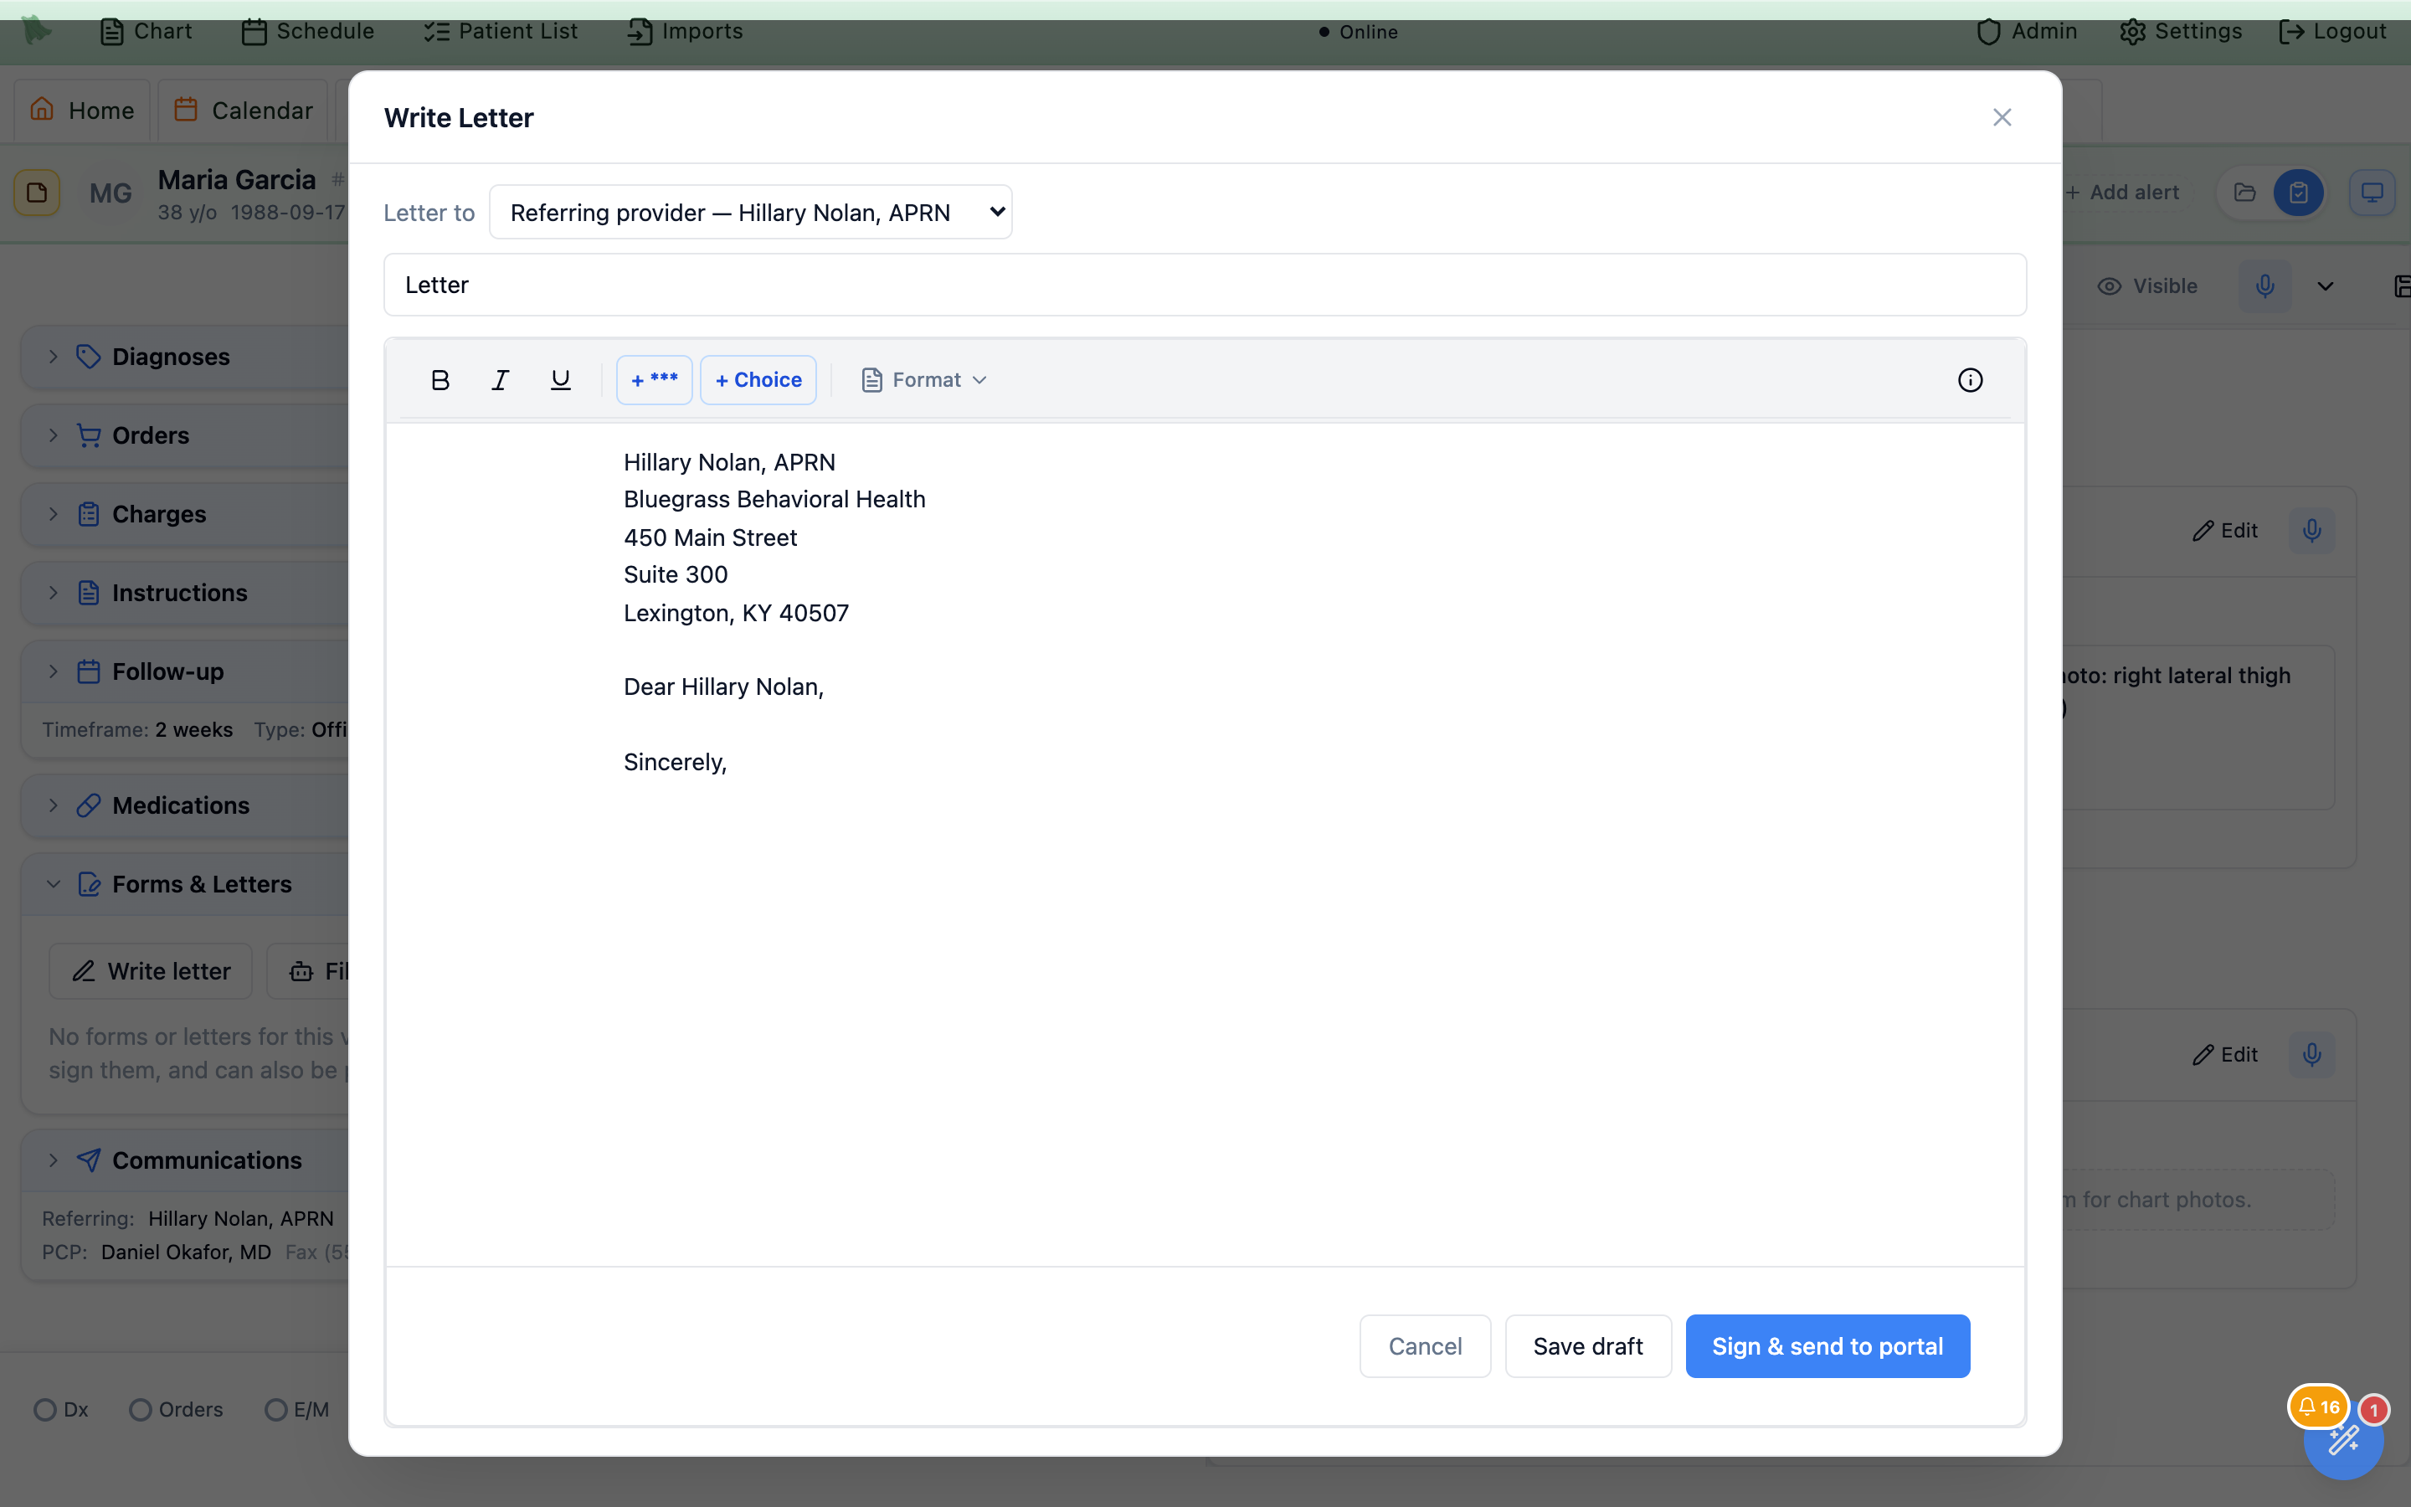Click Add alert for patient
The height and width of the screenshot is (1507, 2411).
[x=2123, y=193]
